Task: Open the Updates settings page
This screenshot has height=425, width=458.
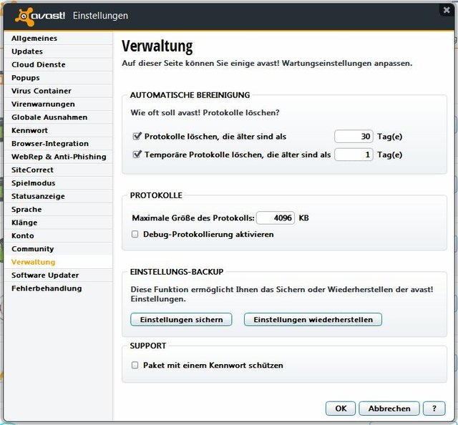Action: click(x=59, y=52)
